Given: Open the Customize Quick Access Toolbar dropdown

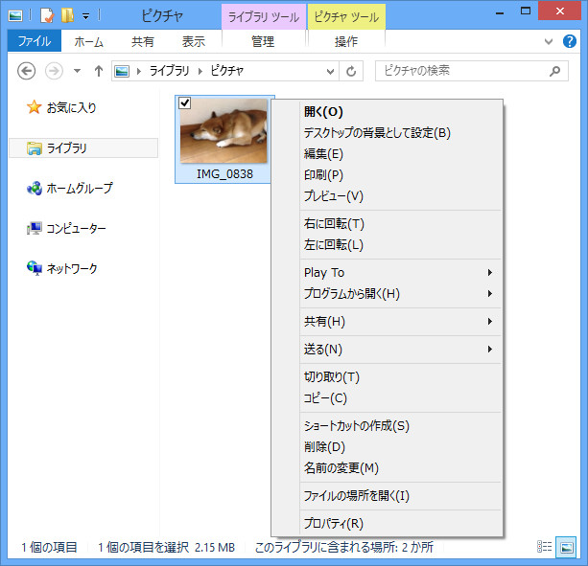Looking at the screenshot, I should tap(86, 16).
